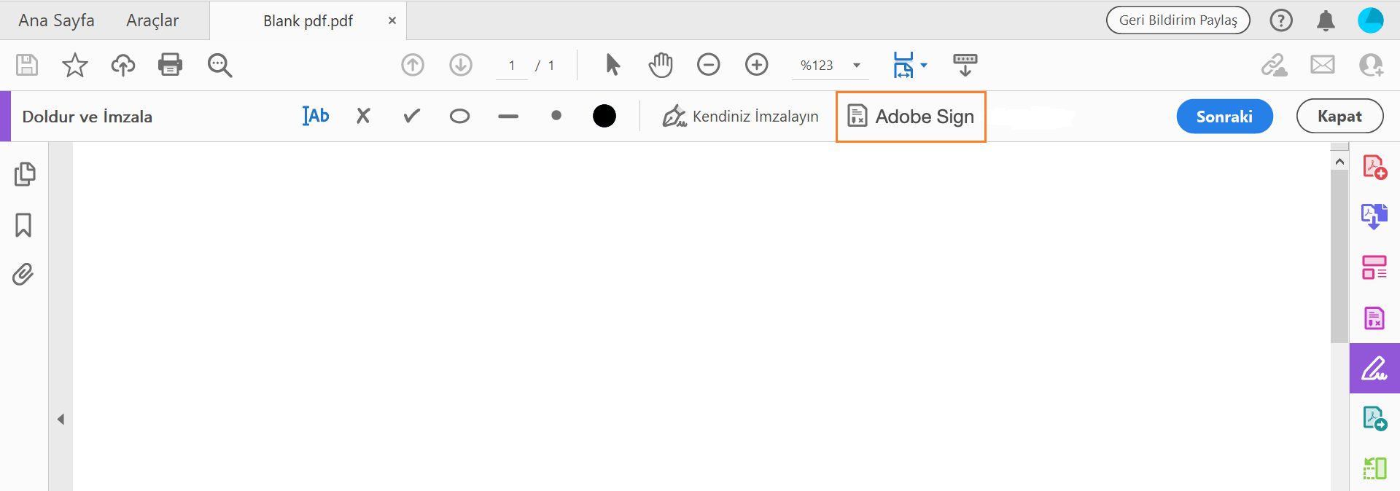Select the checkmark tool

click(411, 116)
